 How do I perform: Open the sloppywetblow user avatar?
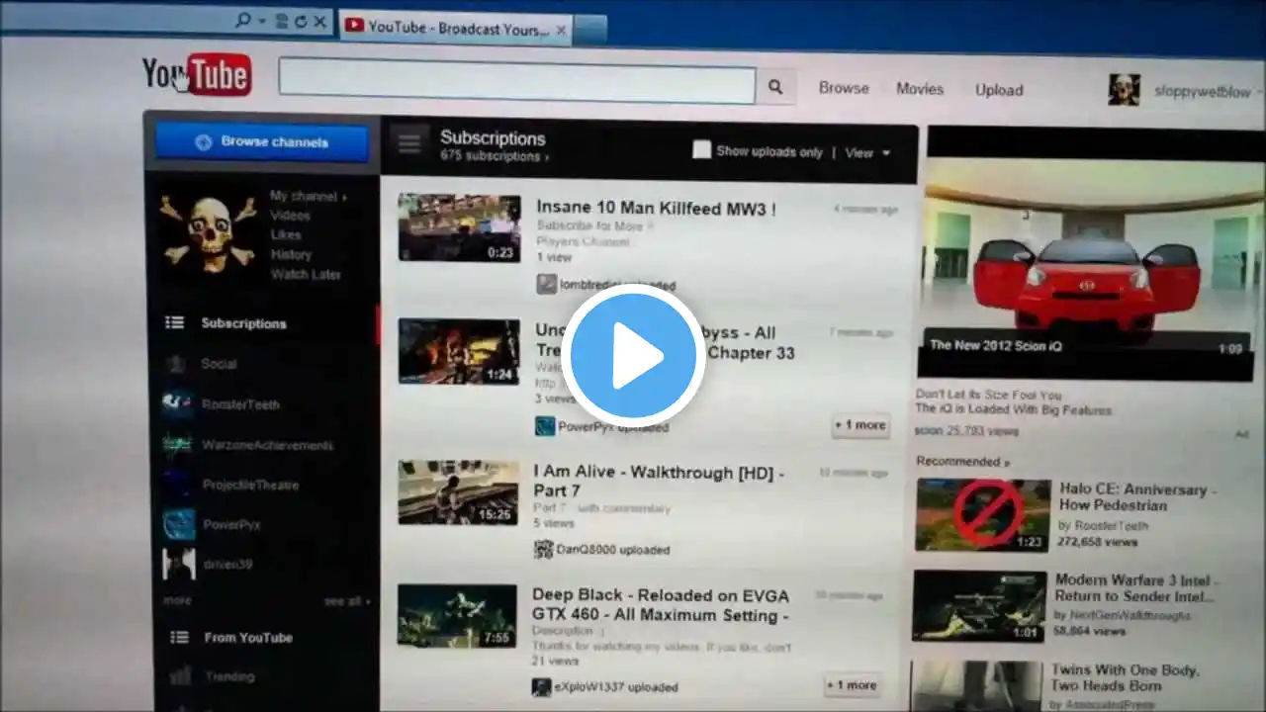point(1124,90)
